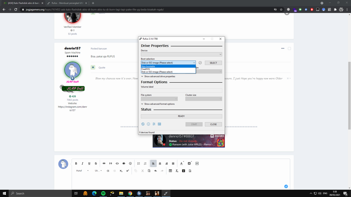This screenshot has width=351, height=197.
Task: Justify the editor text
Action: click(173, 163)
